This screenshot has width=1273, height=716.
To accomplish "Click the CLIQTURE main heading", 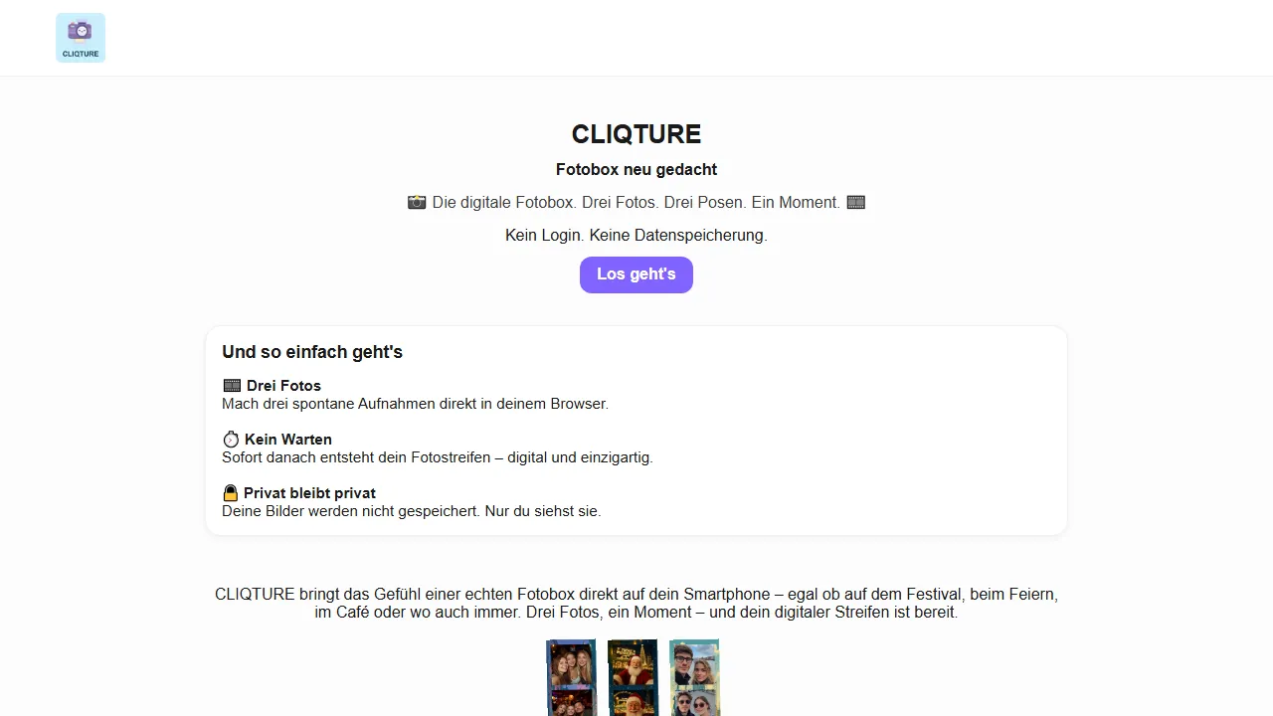I will pos(636,133).
